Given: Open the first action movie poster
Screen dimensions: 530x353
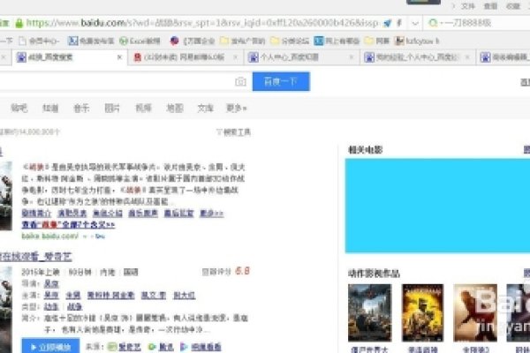Looking at the screenshot, I should coord(370,312).
